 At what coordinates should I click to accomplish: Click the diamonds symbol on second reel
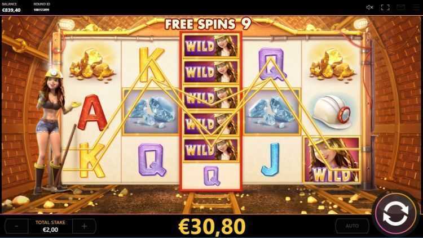[x=151, y=111]
